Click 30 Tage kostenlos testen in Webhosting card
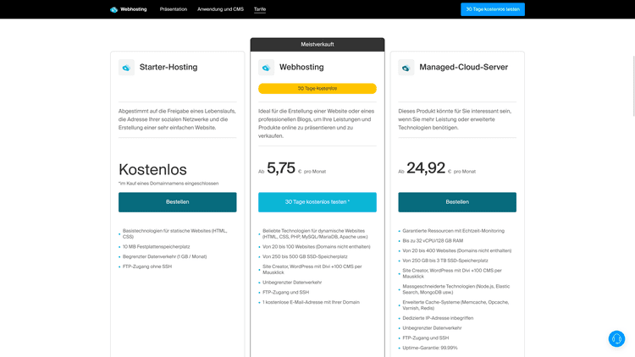The width and height of the screenshot is (635, 357). [x=317, y=202]
